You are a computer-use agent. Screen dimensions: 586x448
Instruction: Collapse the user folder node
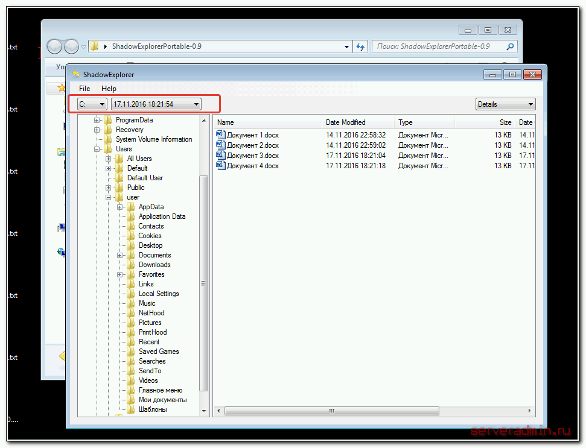[109, 197]
